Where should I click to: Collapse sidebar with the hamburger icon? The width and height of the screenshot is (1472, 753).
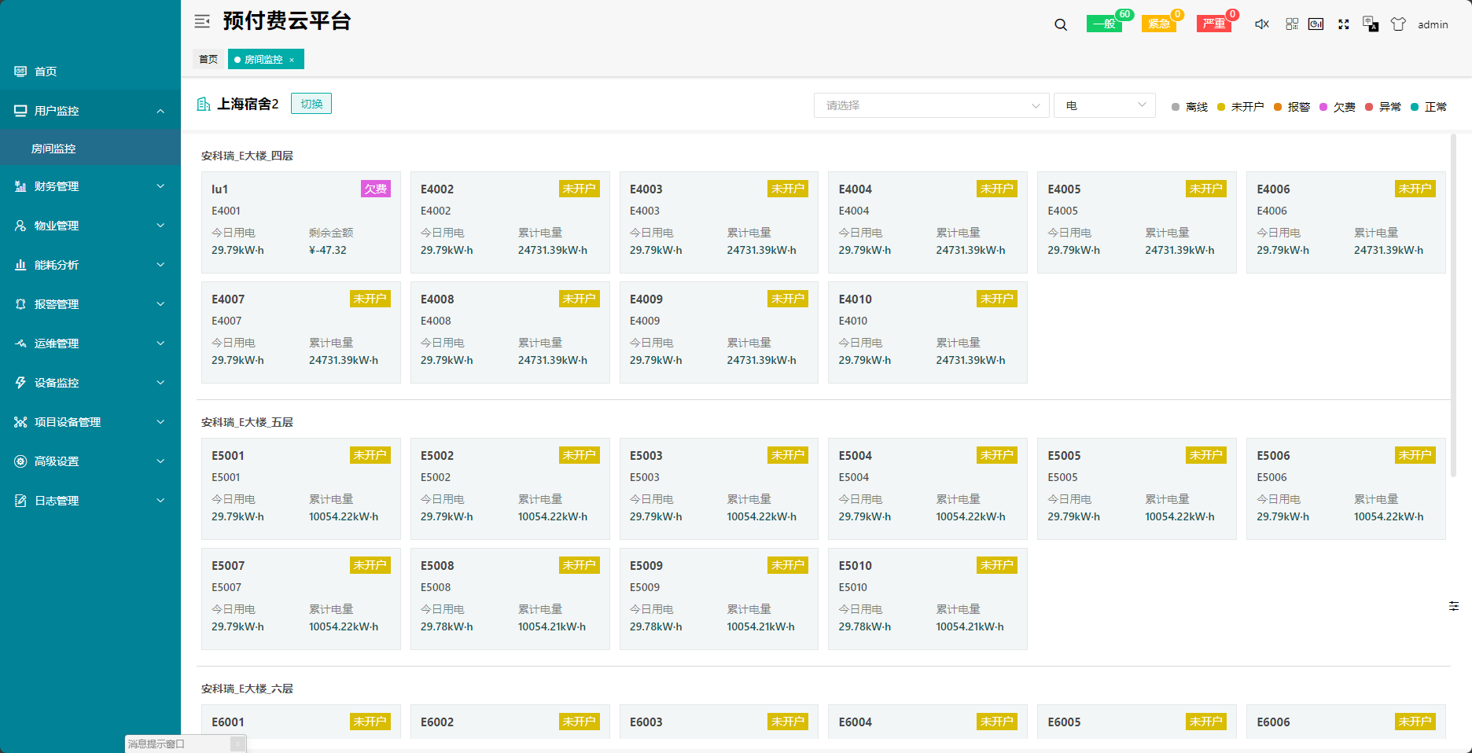coord(202,21)
